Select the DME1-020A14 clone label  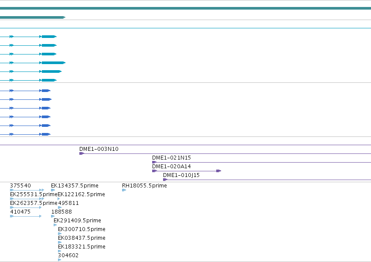[x=171, y=167]
